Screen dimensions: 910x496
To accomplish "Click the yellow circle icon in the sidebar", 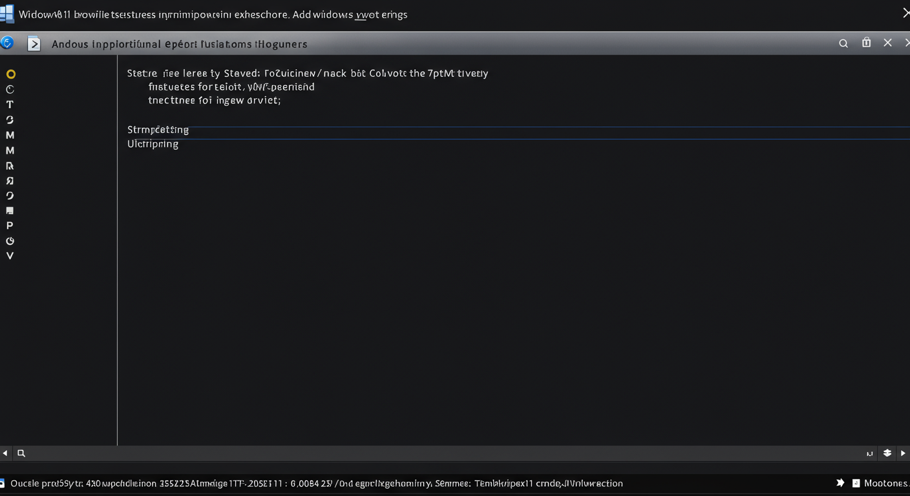I will [10, 74].
